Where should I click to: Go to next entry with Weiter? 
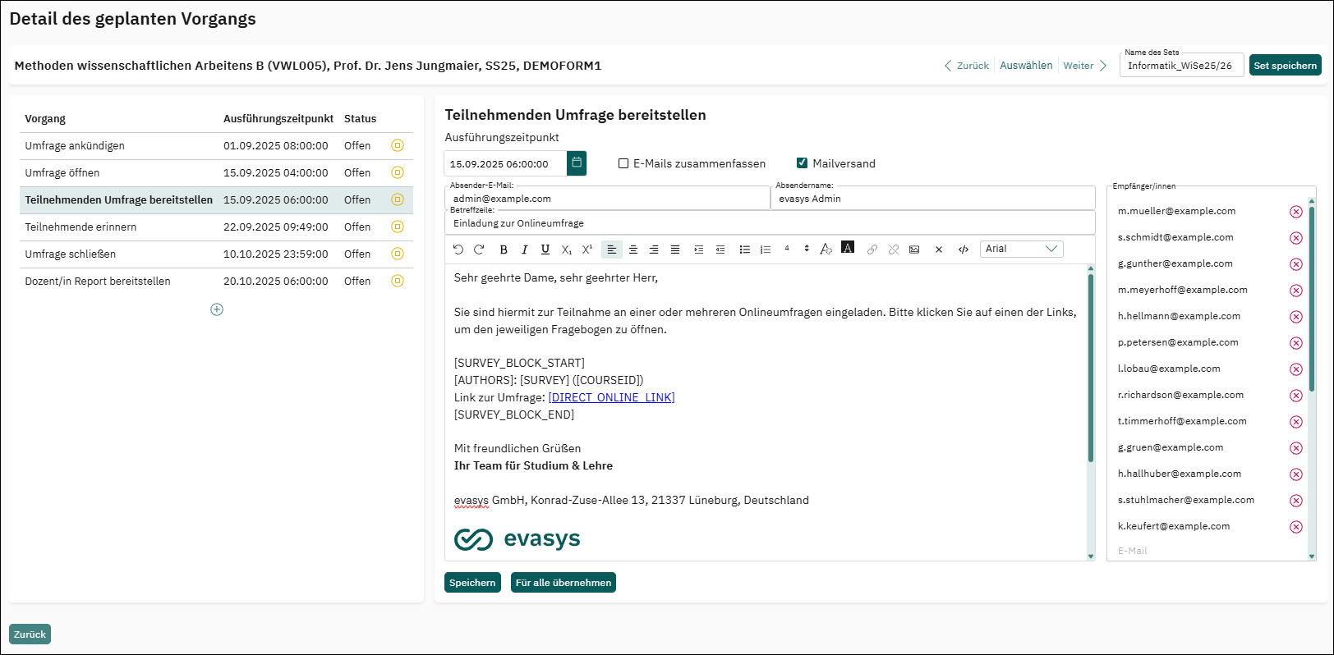click(1084, 66)
